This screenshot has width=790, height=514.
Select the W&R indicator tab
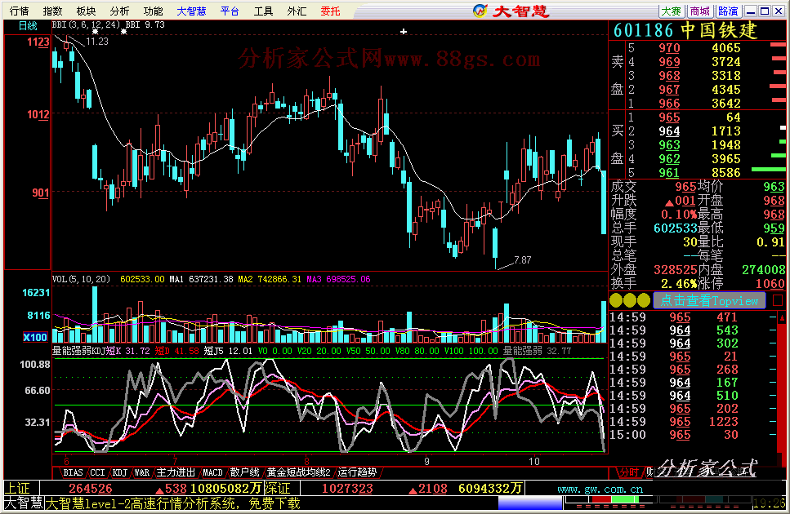[x=141, y=472]
